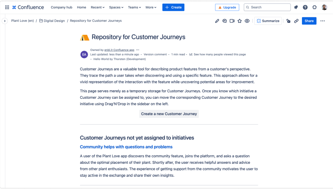Go to Company hub
The width and height of the screenshot is (333, 189).
pyautogui.click(x=62, y=7)
